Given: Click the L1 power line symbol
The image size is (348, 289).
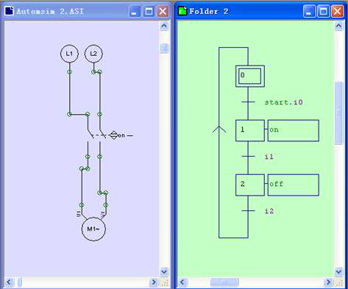Looking at the screenshot, I should click(69, 54).
